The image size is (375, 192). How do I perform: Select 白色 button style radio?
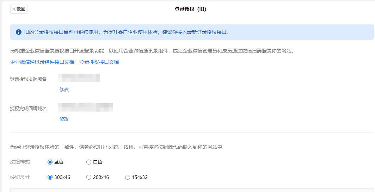[x=89, y=162]
